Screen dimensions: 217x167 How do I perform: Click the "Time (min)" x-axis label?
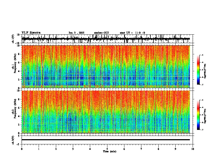point(110,151)
